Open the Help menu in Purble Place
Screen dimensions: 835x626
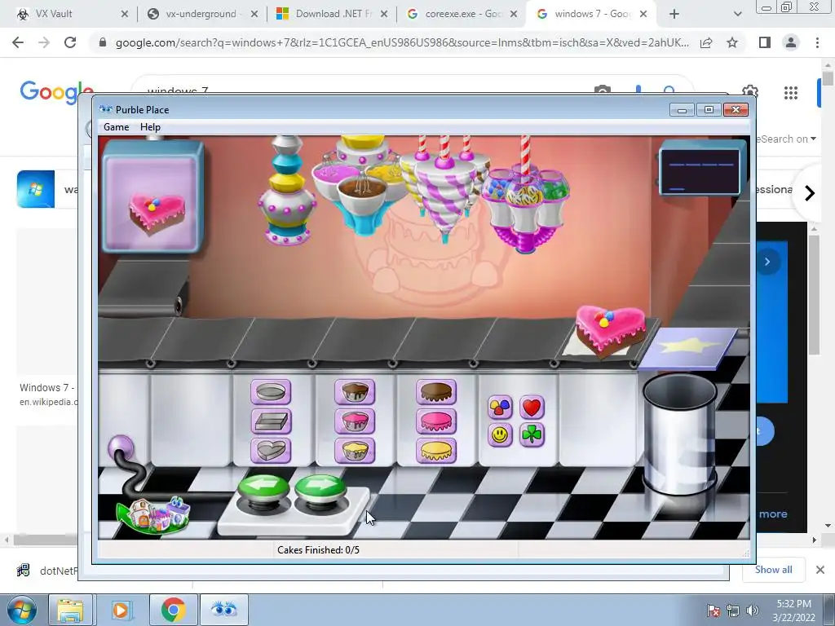click(x=150, y=127)
